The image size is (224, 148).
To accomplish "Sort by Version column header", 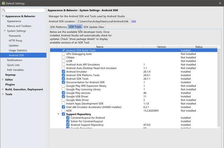I will 161,47.
